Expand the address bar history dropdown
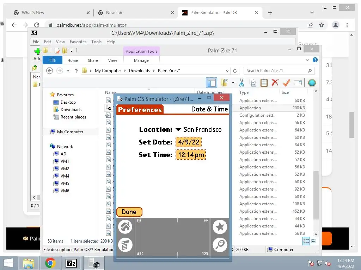 [x=227, y=71]
